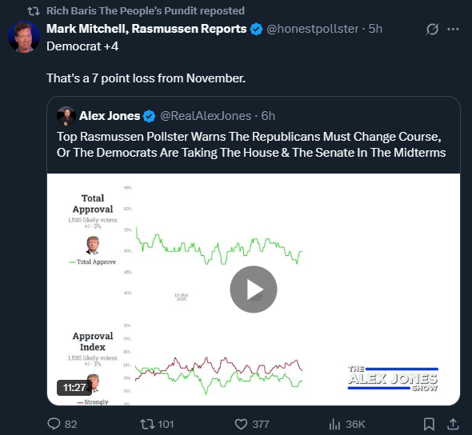This screenshot has width=472, height=435.
Task: Open Alex Jones's small avatar
Action: click(66, 116)
